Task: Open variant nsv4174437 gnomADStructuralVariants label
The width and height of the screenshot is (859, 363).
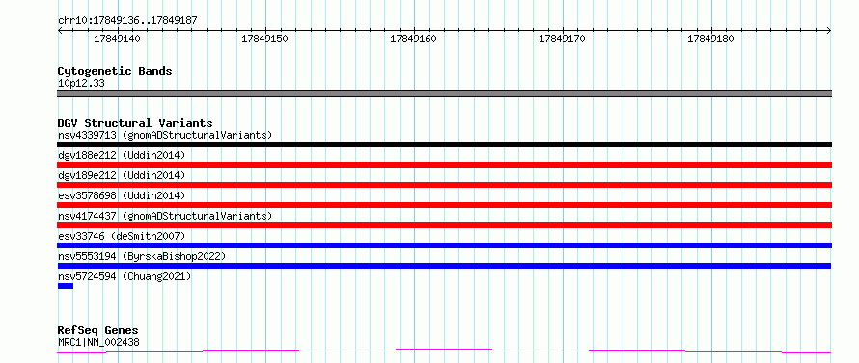Action: point(165,216)
